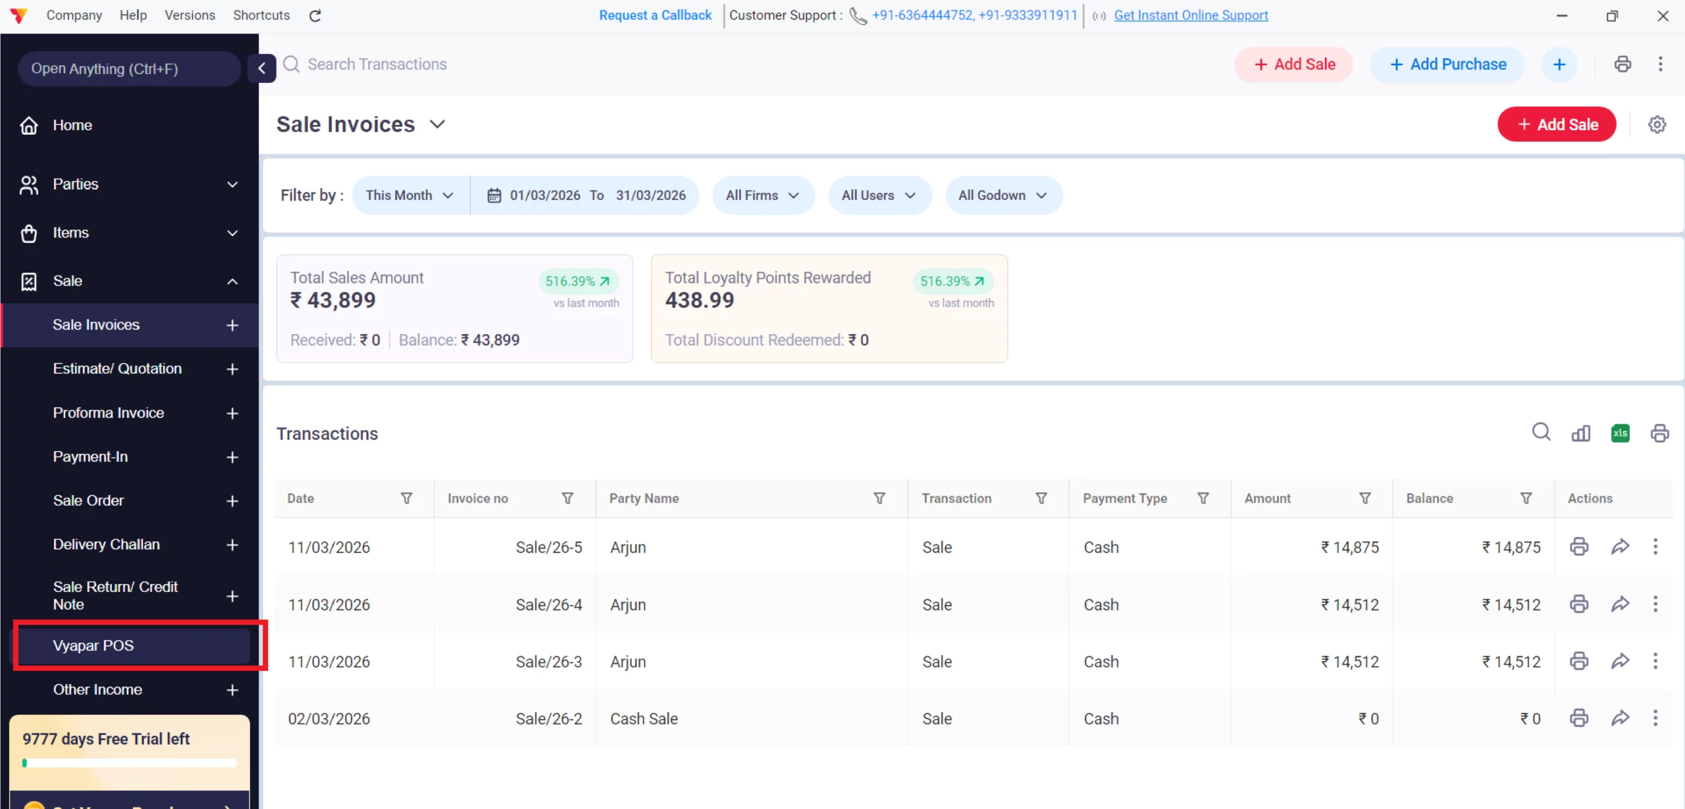Viewport: 1685px width, 809px height.
Task: Print invoice Sale/26-5
Action: pyautogui.click(x=1579, y=547)
